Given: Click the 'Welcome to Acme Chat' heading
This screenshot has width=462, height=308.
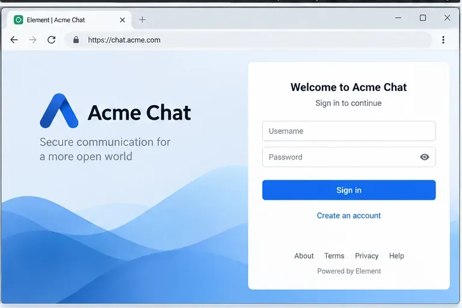Looking at the screenshot, I should (x=348, y=87).
